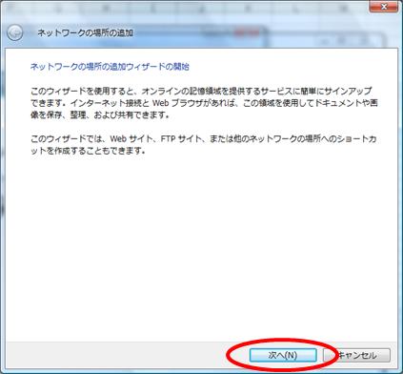
Task: Click the heading ネットワークの場所の追加ウィザードの開始
Action: (x=110, y=67)
